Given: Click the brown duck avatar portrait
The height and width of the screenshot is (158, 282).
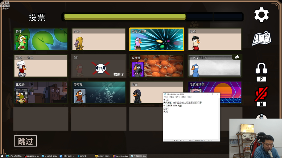Looking at the screenshot, I should point(80,96).
